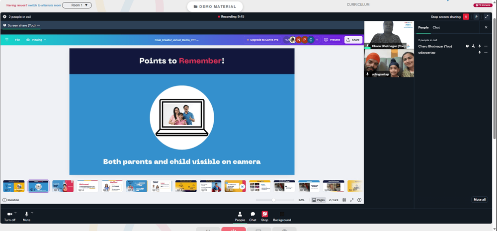
Task: Click the Duration button in Canva
Action: 11,200
